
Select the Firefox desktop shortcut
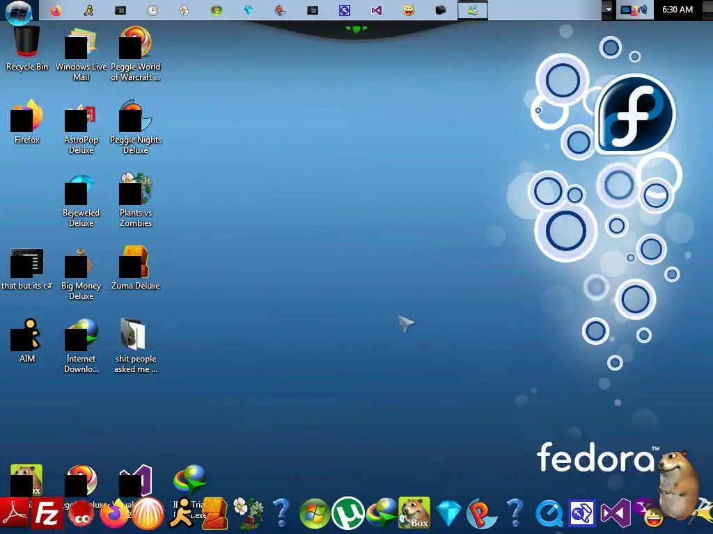point(27,122)
